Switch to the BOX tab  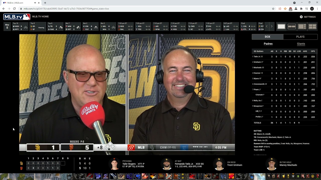pos(267,37)
